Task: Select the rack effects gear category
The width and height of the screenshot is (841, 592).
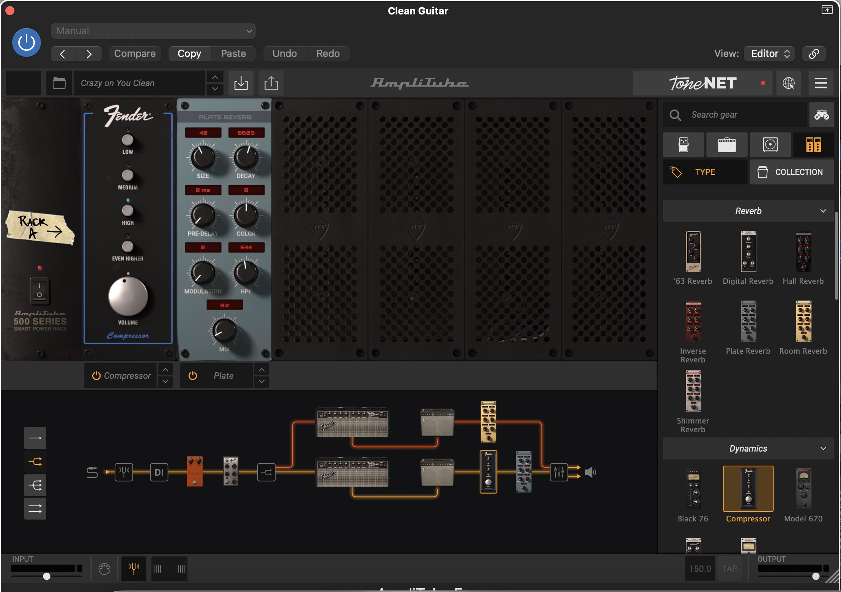Action: point(813,145)
